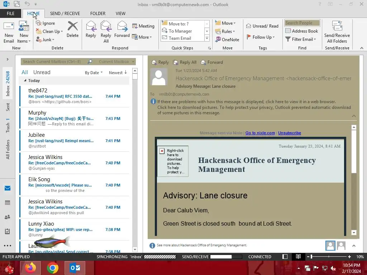
Task: Click the sender's avatar picture
Action: [159, 77]
